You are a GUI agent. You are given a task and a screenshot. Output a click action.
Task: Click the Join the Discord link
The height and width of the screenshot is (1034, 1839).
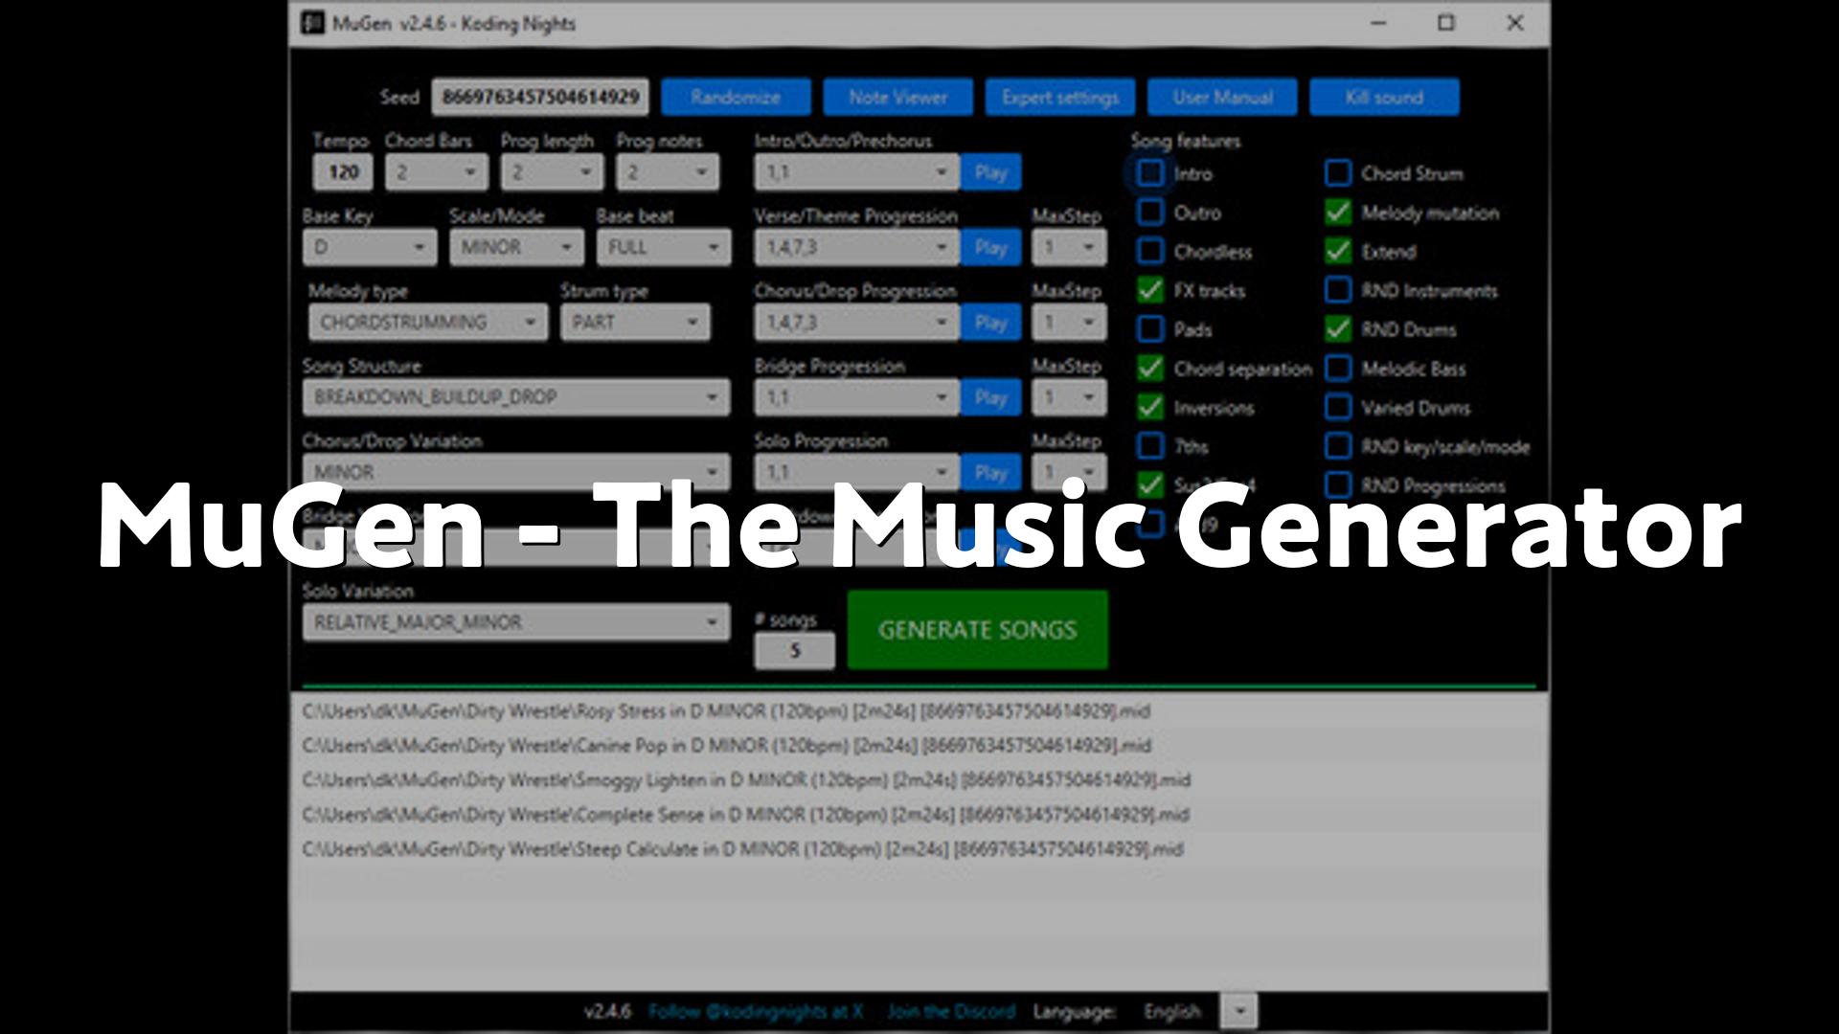coord(951,1011)
